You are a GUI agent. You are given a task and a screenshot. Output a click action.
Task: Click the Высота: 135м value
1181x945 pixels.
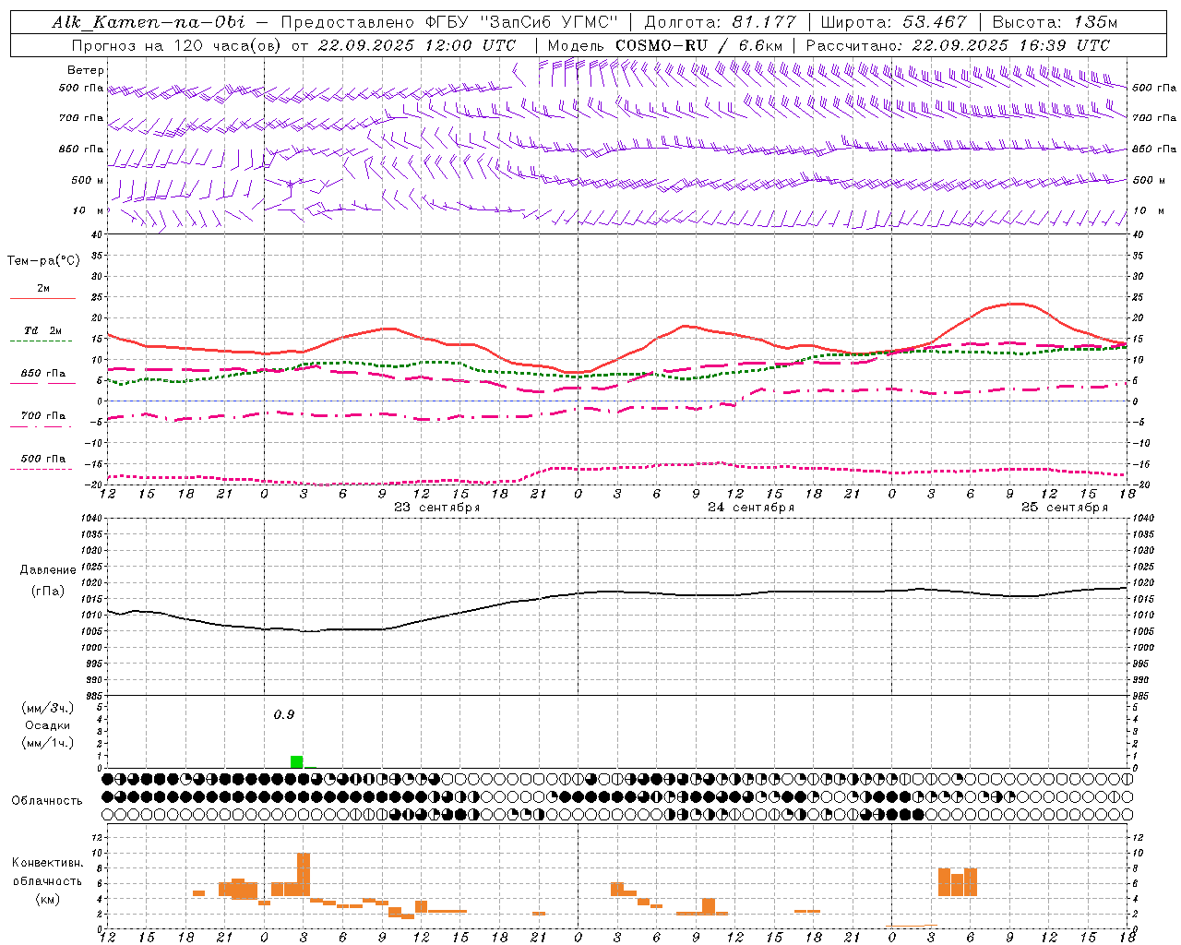click(1055, 22)
